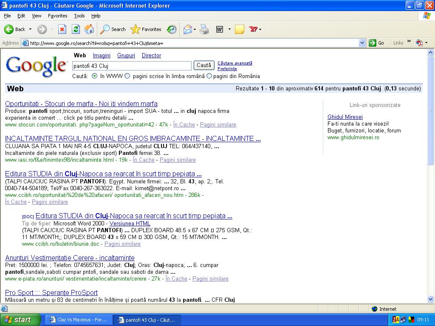Click the system tray clock 09:11
The height and width of the screenshot is (326, 435).
point(423,320)
